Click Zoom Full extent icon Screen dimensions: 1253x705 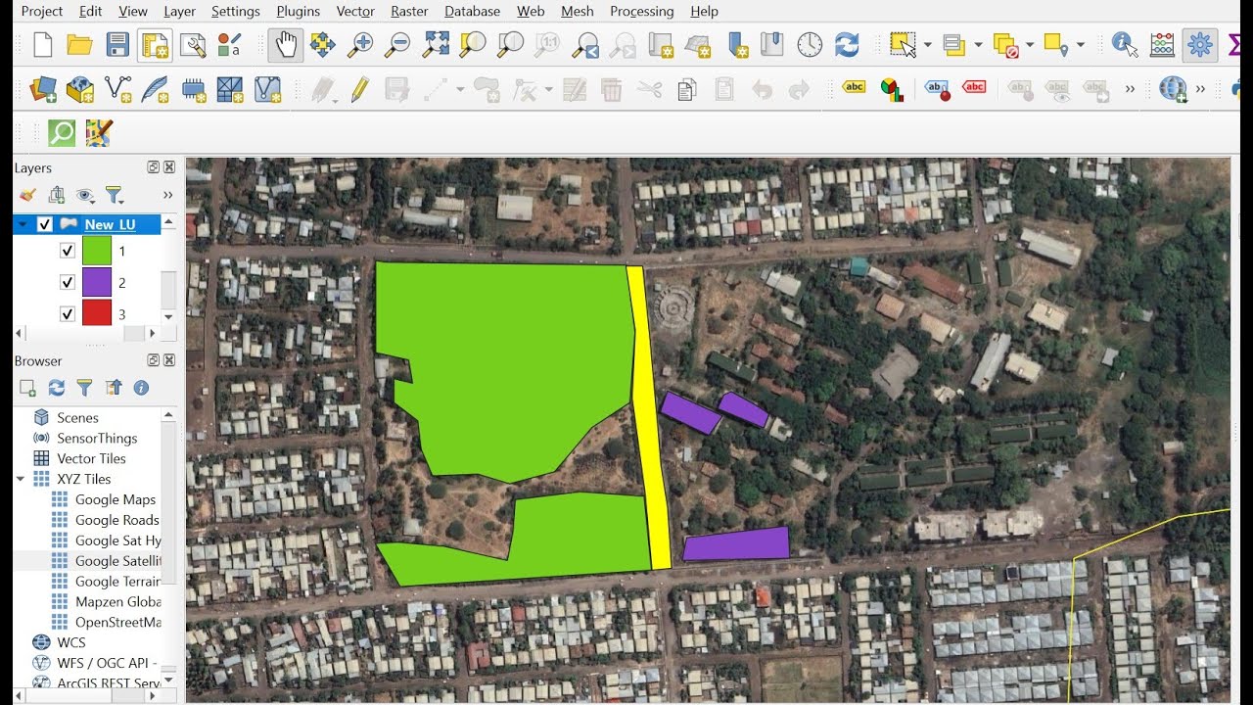pyautogui.click(x=436, y=45)
